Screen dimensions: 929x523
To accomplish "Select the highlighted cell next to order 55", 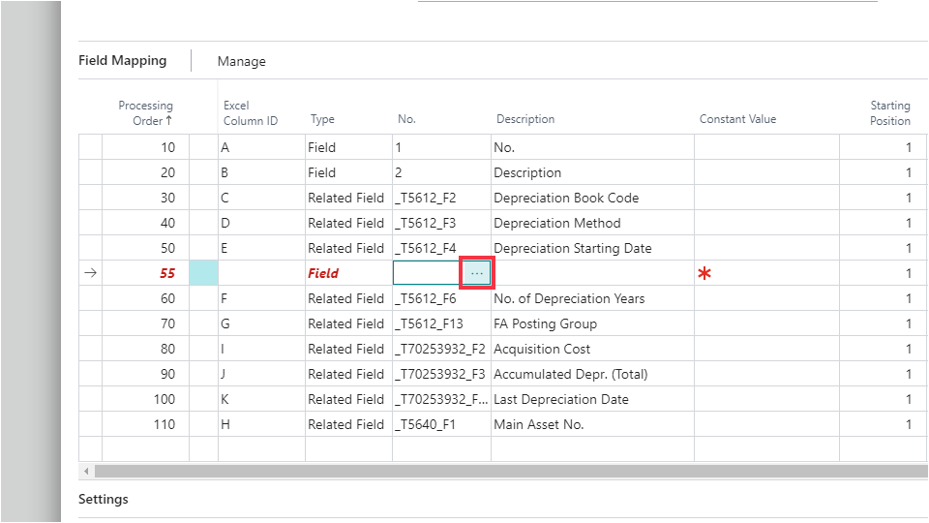I will coord(204,273).
